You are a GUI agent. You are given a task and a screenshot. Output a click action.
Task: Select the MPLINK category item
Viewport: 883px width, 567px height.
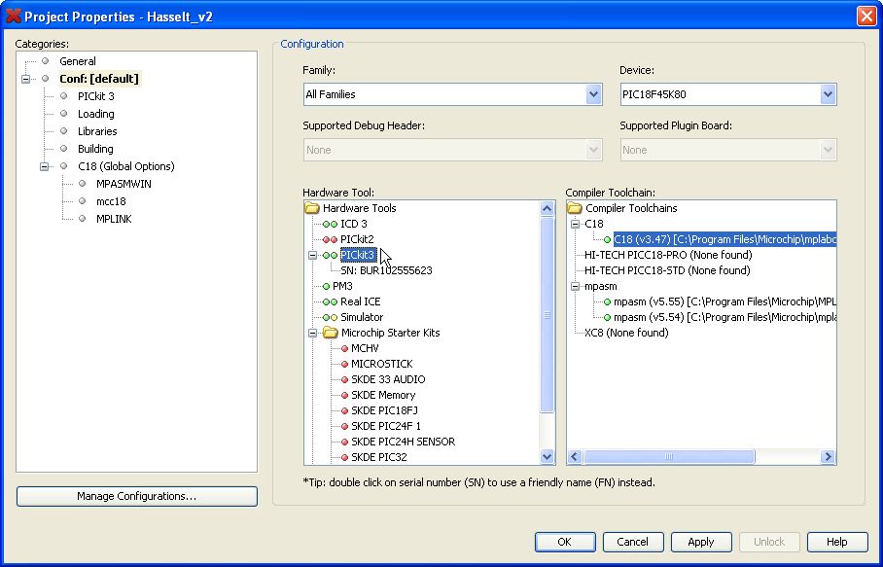point(114,219)
